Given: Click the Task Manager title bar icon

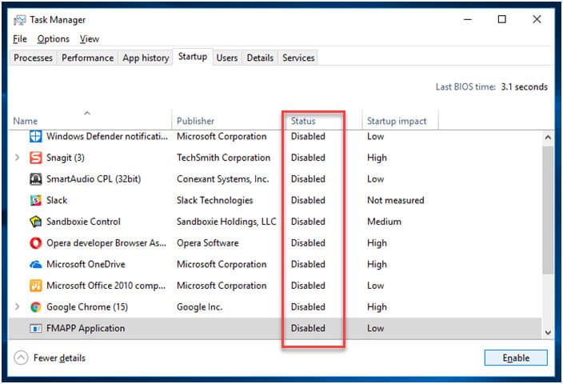Looking at the screenshot, I should pos(19,20).
